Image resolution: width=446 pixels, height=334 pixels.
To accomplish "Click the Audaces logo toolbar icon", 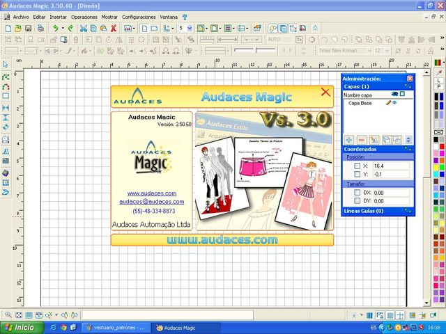I will pyautogui.click(x=315, y=28).
